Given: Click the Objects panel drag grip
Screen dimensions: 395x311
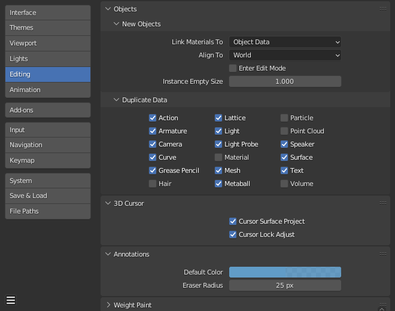Looking at the screenshot, I should (383, 9).
